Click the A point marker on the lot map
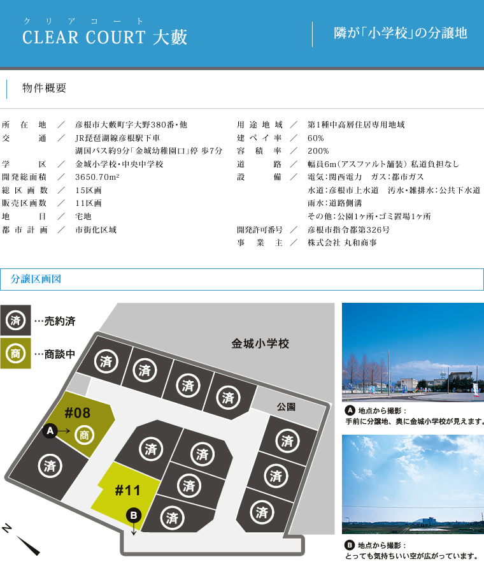Screen dimensions: 484x573 [50, 432]
